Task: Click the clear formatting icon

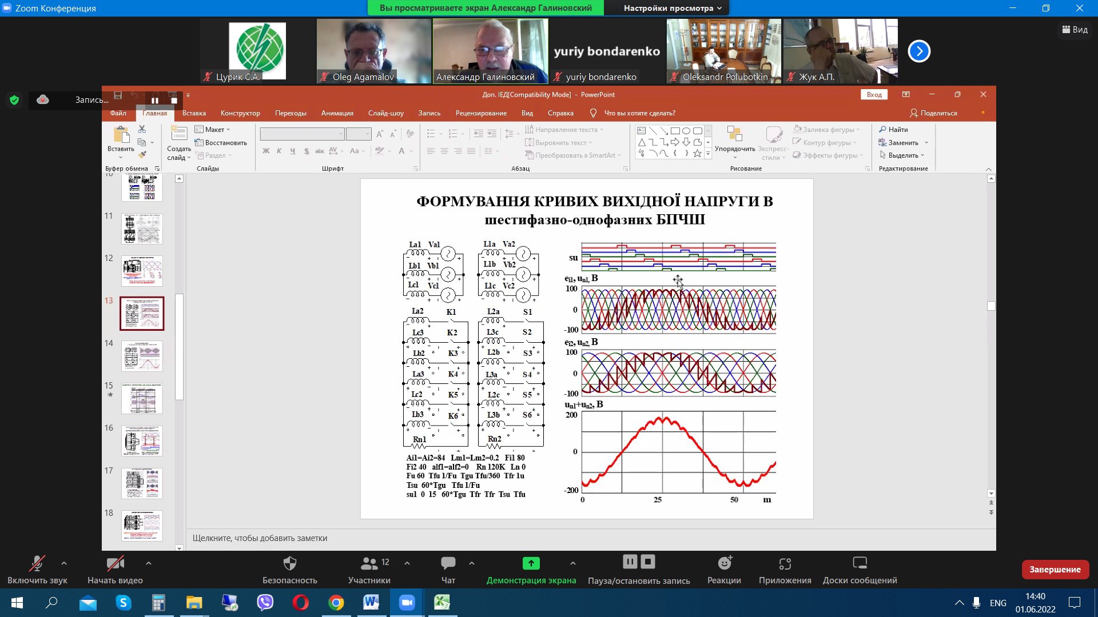Action: click(x=410, y=134)
